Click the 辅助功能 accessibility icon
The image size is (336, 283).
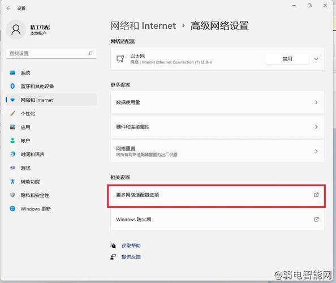coord(12,181)
